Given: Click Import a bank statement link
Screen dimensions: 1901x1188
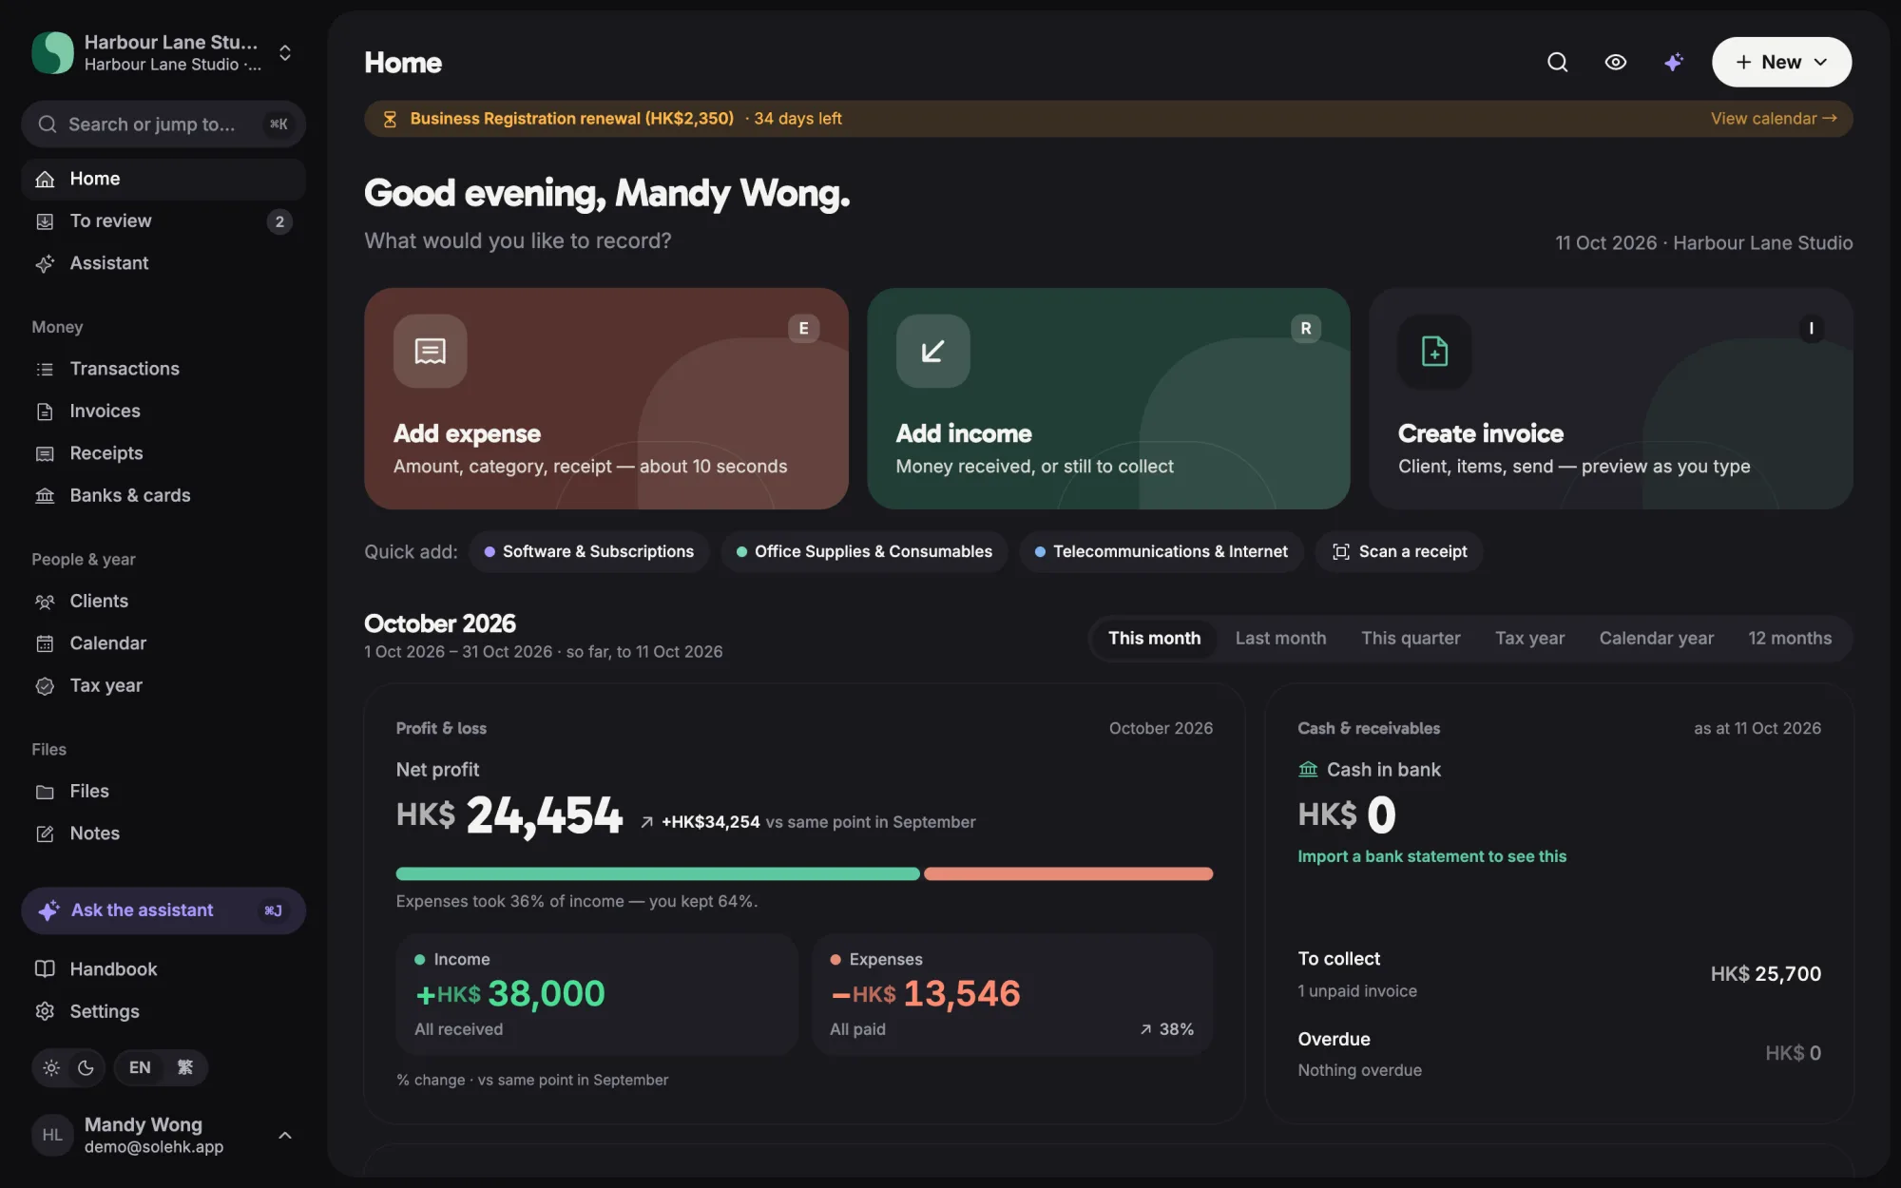Looking at the screenshot, I should coord(1431,856).
